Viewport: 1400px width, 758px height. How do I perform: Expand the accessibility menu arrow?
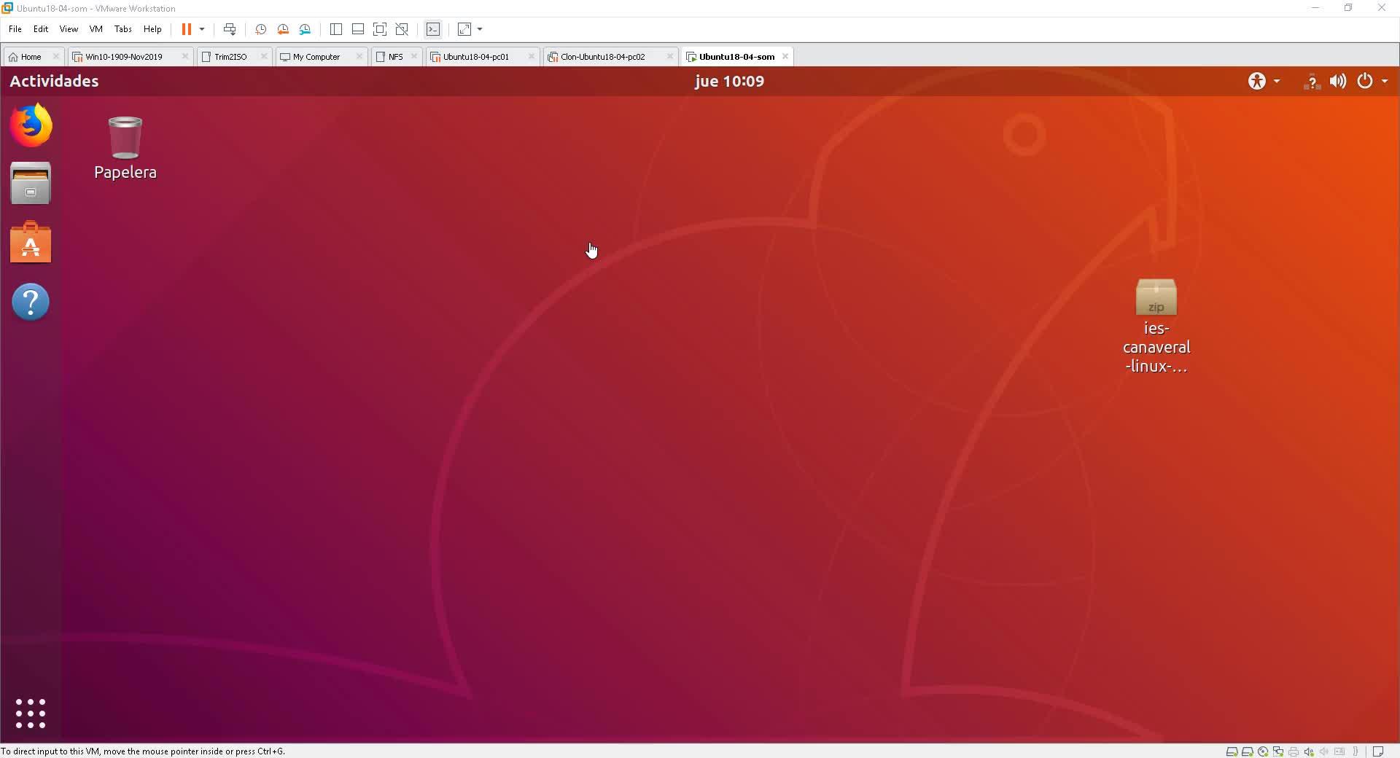[x=1277, y=82]
